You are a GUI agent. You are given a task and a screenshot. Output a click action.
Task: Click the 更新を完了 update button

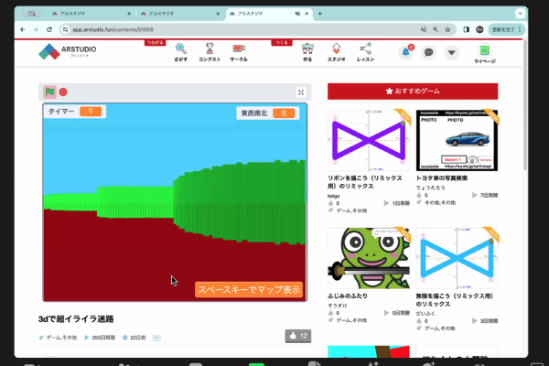click(x=507, y=30)
